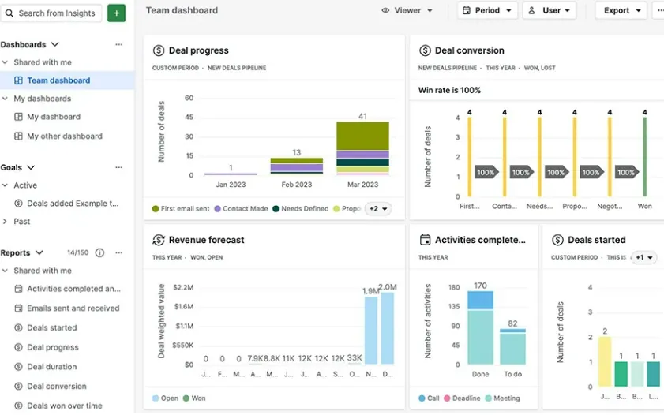Open the Dashboards section three-dot menu

(119, 44)
